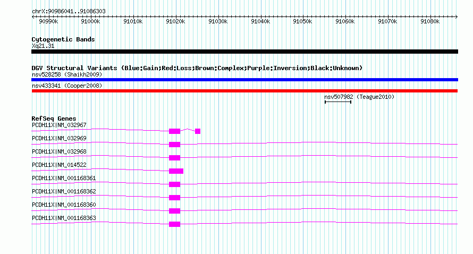
Task: Open the nsv507982 (Teague2010) variant label
Action: (x=359, y=97)
